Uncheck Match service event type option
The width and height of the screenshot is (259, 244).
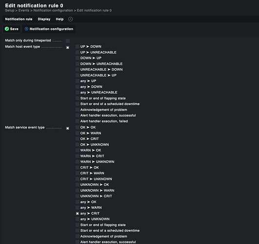(x=68, y=128)
